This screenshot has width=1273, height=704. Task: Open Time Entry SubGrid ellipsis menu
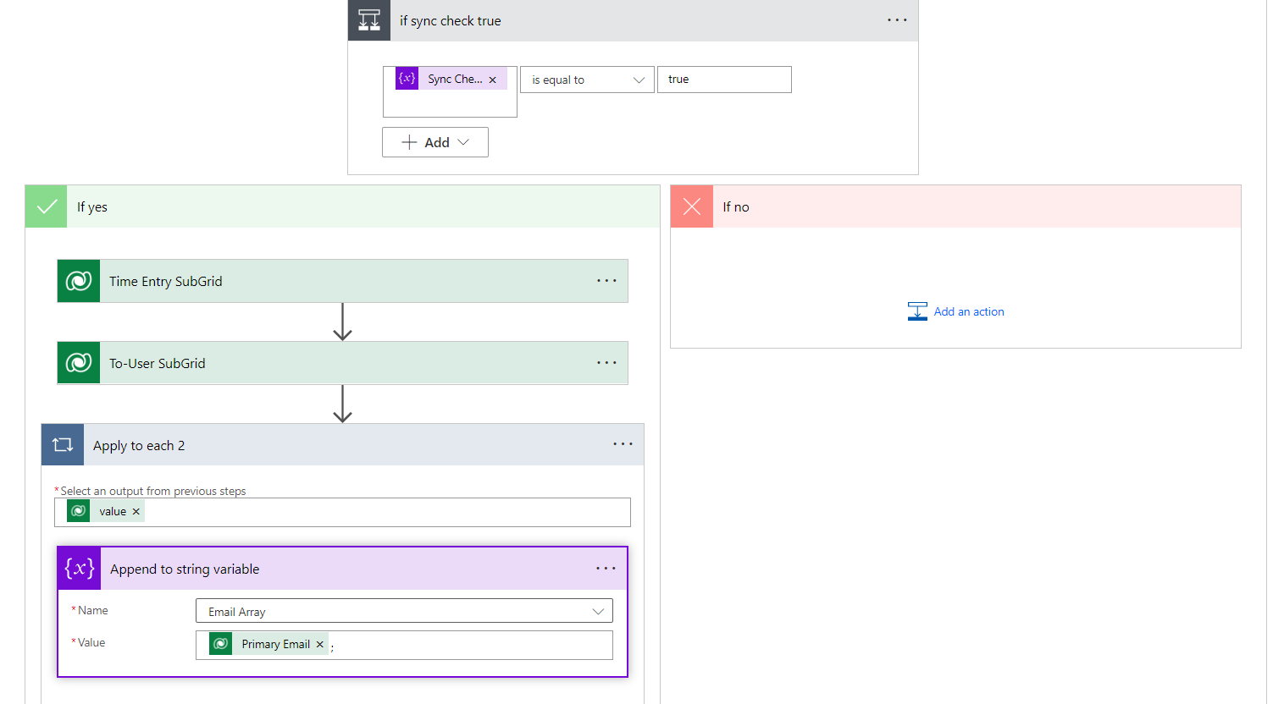pos(606,281)
